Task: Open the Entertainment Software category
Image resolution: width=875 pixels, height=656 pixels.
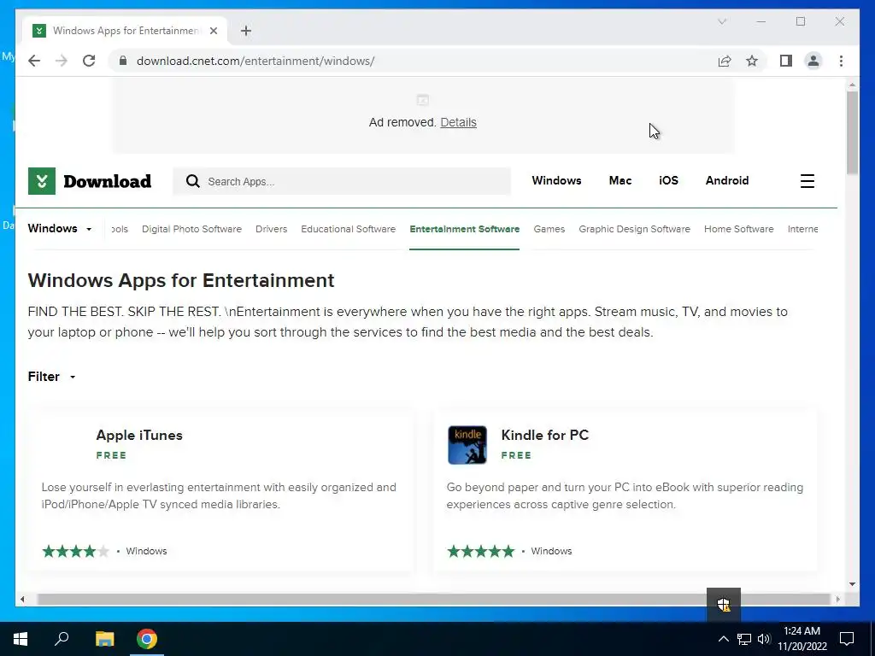Action: 464,229
